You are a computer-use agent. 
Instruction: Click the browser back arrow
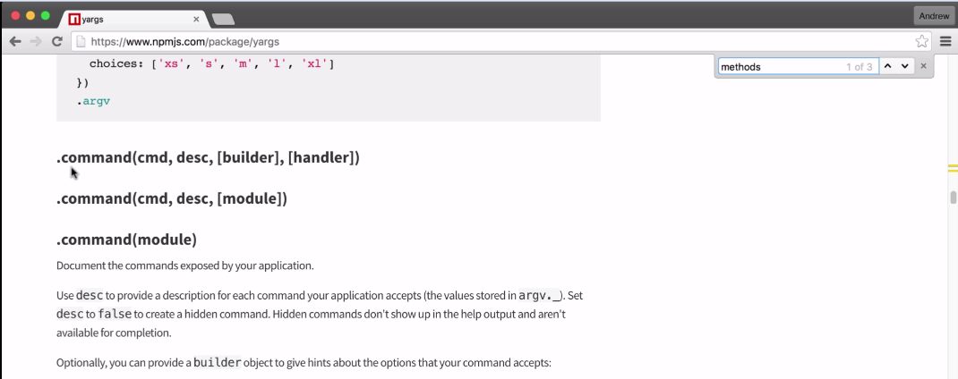point(15,41)
